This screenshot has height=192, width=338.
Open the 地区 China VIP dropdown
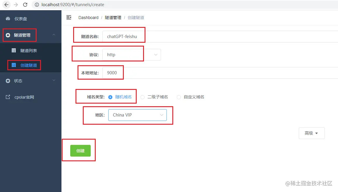[x=137, y=115]
